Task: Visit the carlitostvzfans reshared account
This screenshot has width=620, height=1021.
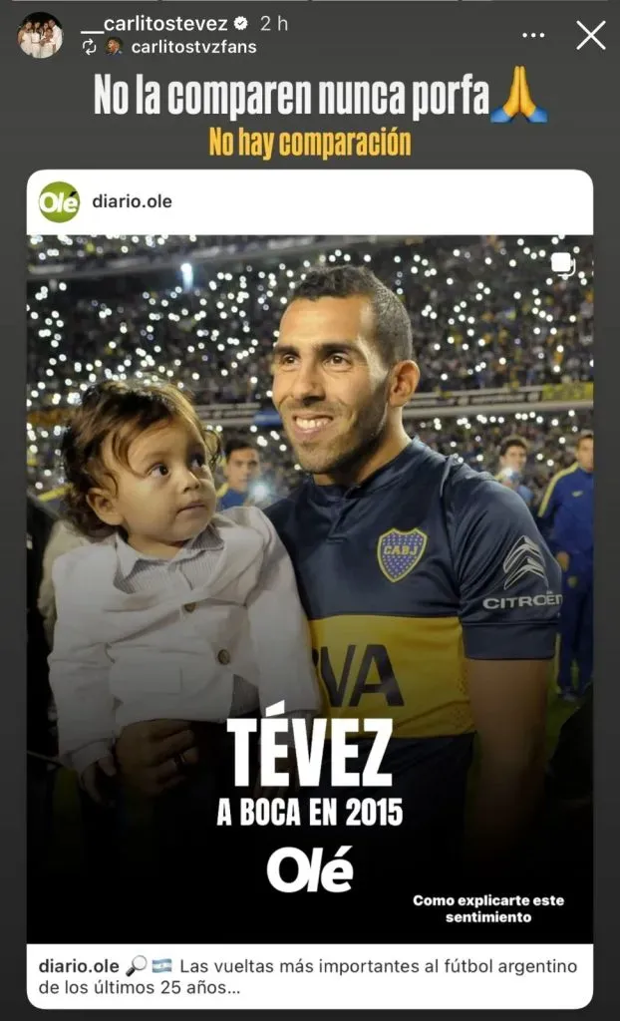Action: [193, 47]
